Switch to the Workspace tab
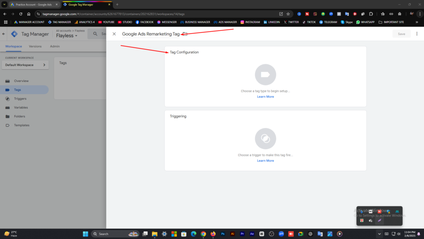The width and height of the screenshot is (424, 239). coord(14,46)
